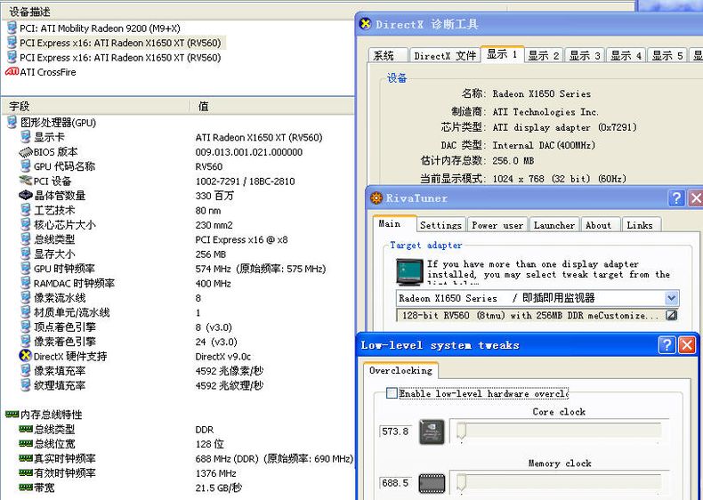Image resolution: width=703 pixels, height=500 pixels.
Task: Click the DirectX 诊断工具 title icon
Action: pos(366,23)
